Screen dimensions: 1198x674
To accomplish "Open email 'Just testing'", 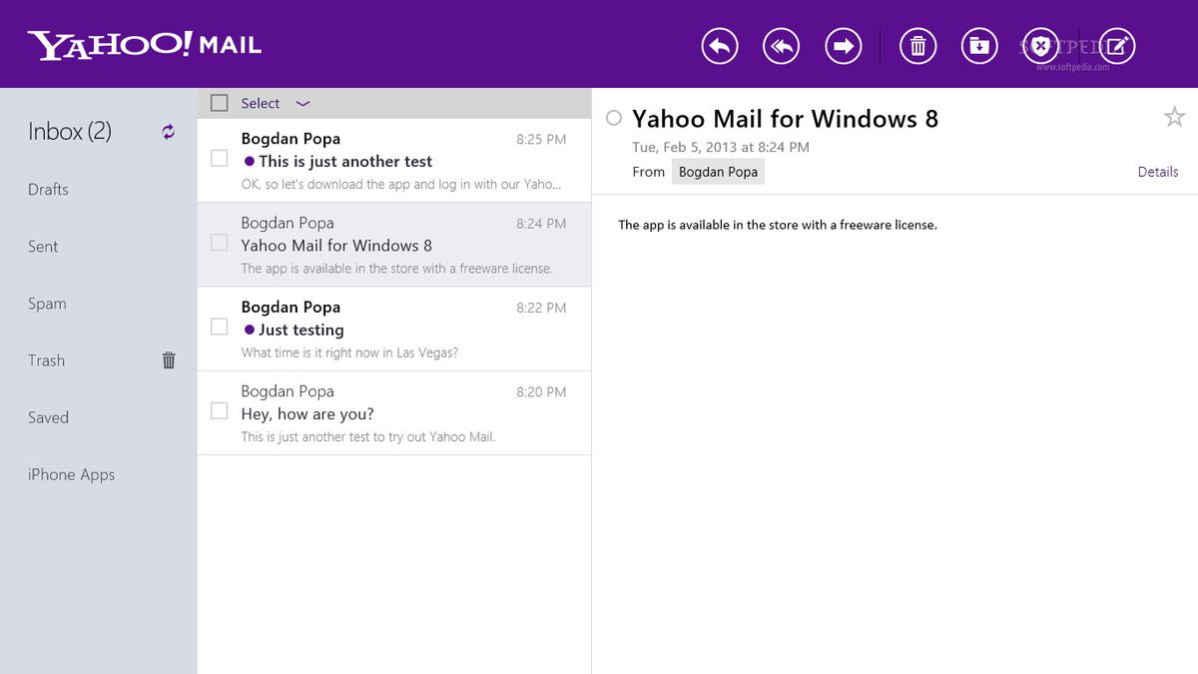I will 394,330.
